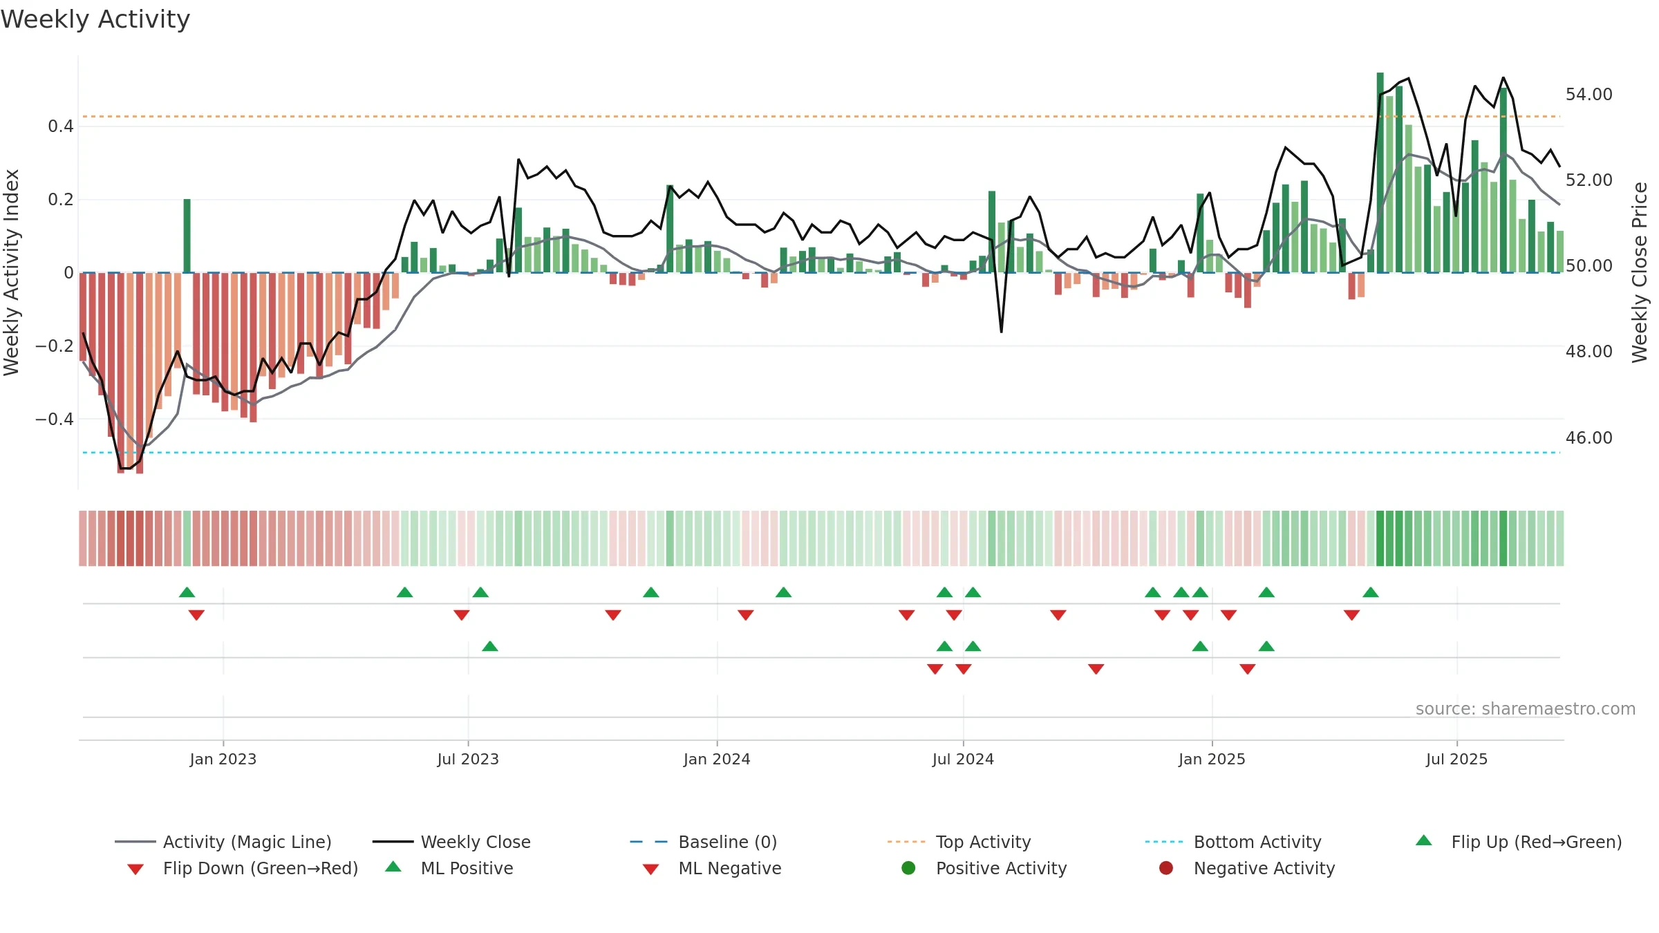Image resolution: width=1659 pixels, height=933 pixels.
Task: Click the Negative Activity red circle icon
Action: tap(1166, 868)
